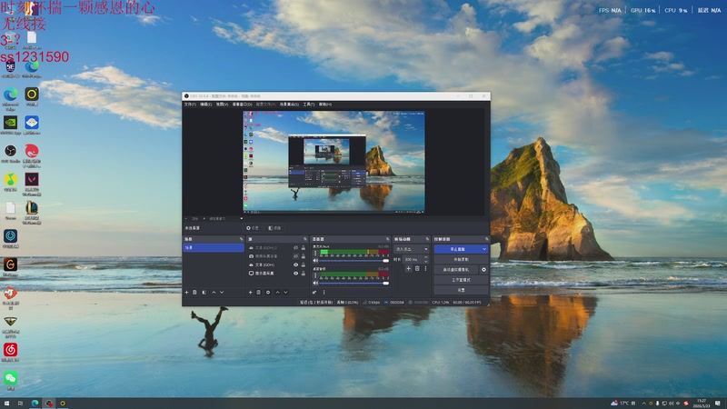The image size is (727, 409).
Task: Open Edge from the taskbar
Action: click(x=35, y=404)
